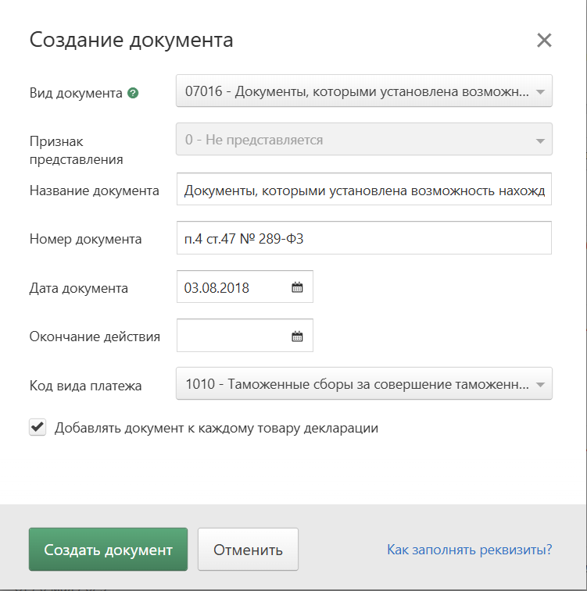
Task: Expand the 1010 - Таможенные сборы payment dropdown
Action: click(x=364, y=383)
